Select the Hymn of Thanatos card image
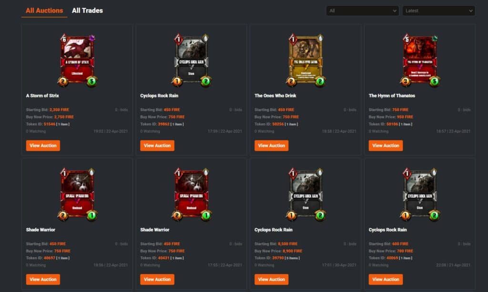The image size is (488, 292). pyautogui.click(x=420, y=60)
